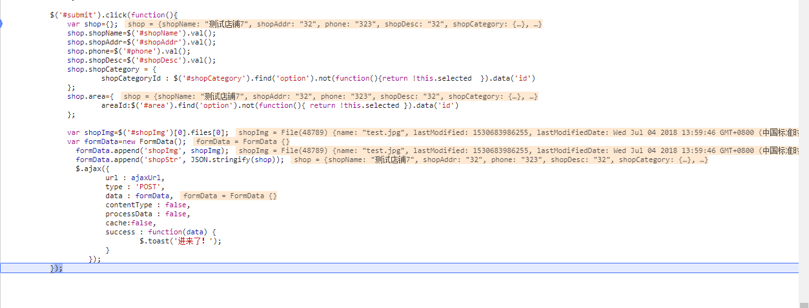Click the 'success : function(data) {' line
This screenshot has height=308, width=809.
161,232
